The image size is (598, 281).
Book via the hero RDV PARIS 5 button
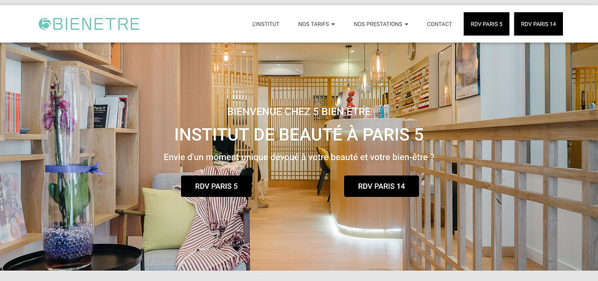[x=216, y=186]
